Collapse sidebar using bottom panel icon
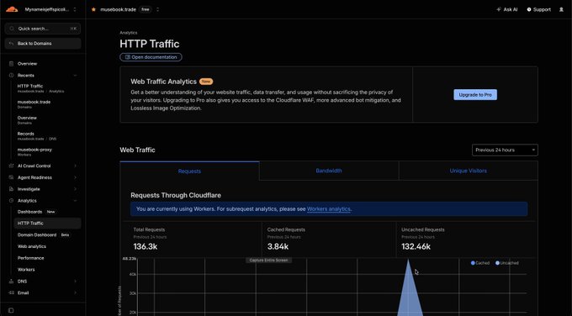The width and height of the screenshot is (572, 316). [11, 310]
